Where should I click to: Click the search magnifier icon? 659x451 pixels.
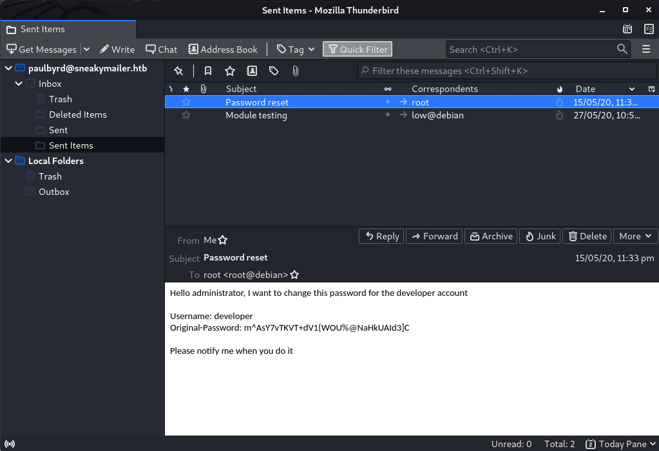point(622,49)
